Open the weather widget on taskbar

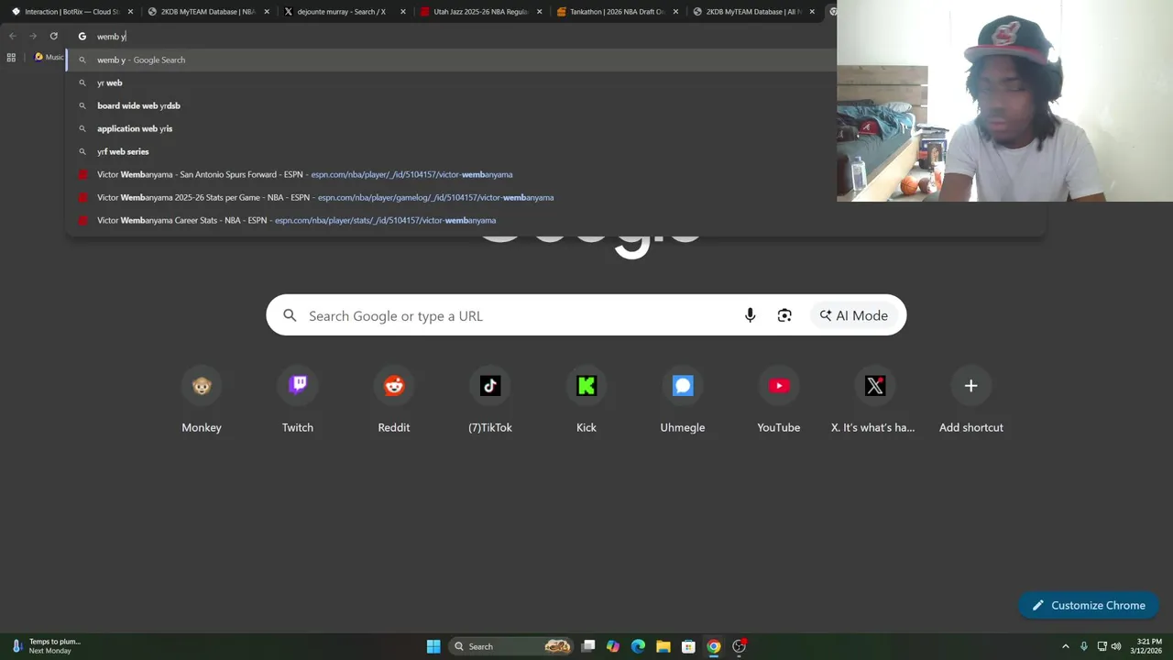(x=46, y=646)
